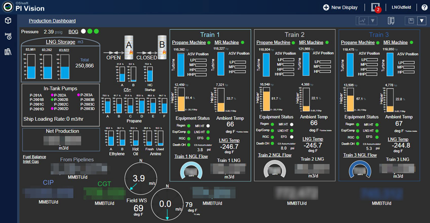Open the Events timer icon in sidebar

[x=8, y=36]
